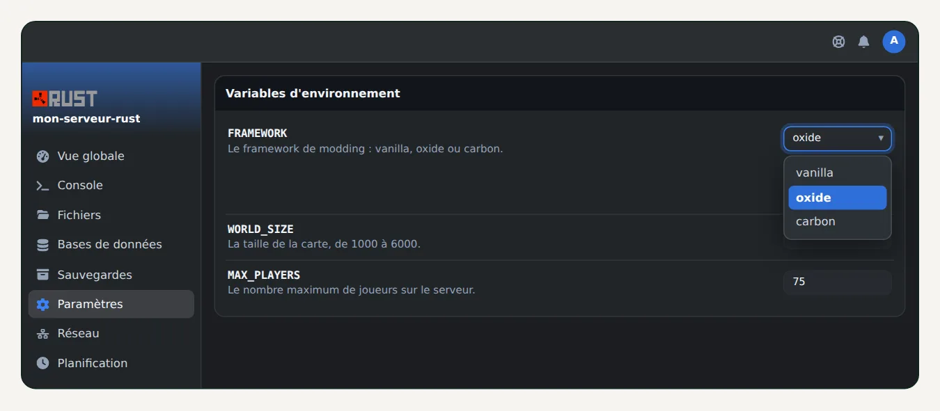Click the nombre maximum de joueurs description
The image size is (940, 411).
point(351,290)
